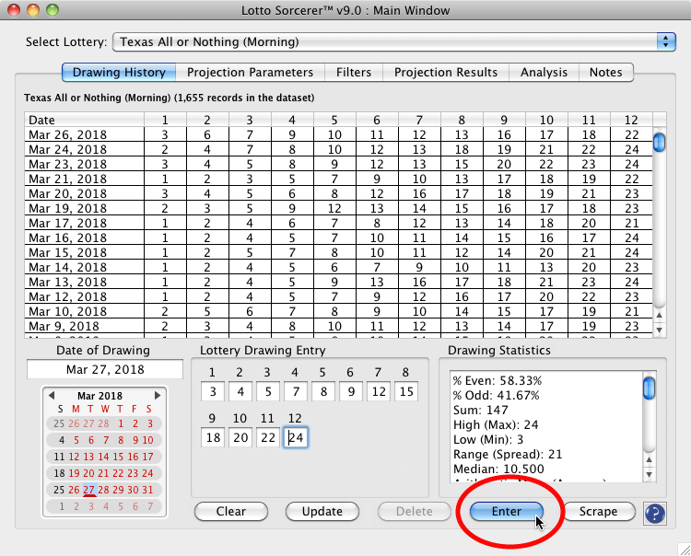Click the Median: 10.500 line
691x556 pixels.
tap(498, 469)
